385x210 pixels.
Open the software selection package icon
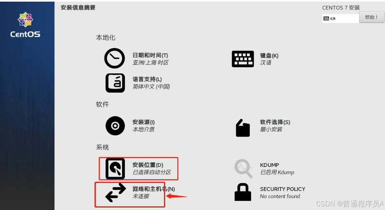click(x=242, y=128)
